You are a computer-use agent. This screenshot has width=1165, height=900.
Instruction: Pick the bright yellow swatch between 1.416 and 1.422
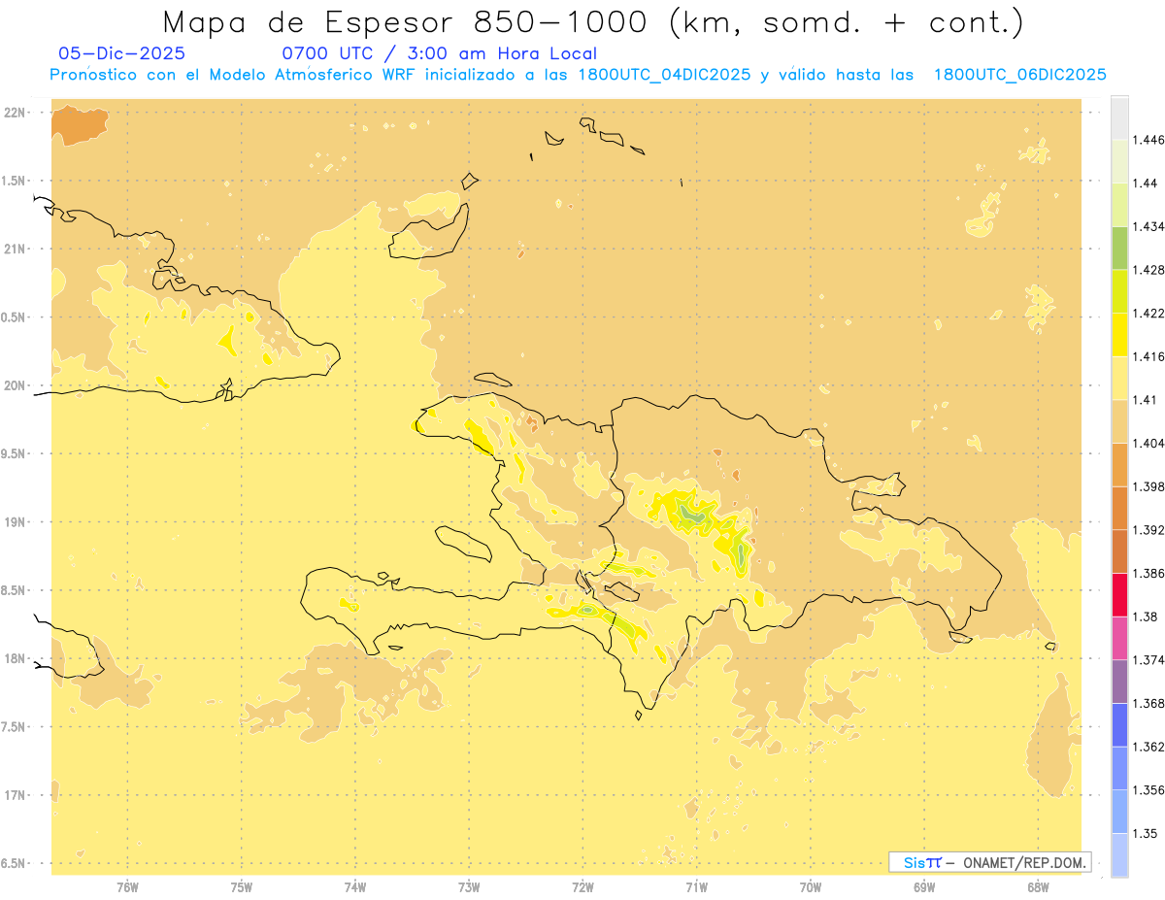(x=1119, y=335)
